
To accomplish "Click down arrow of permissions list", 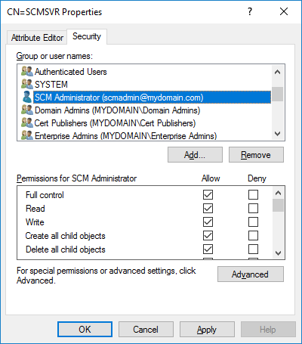I will 278,253.
